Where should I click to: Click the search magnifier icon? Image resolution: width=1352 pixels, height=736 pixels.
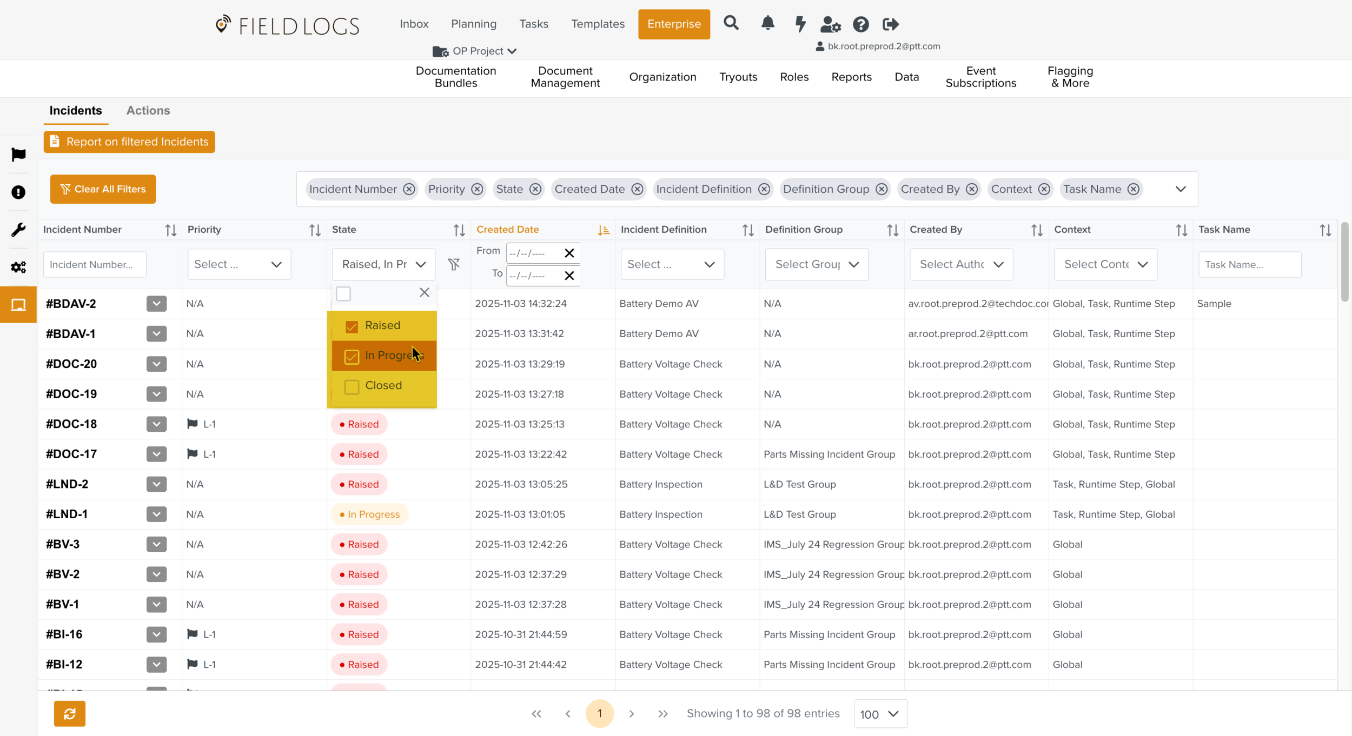[x=731, y=23]
